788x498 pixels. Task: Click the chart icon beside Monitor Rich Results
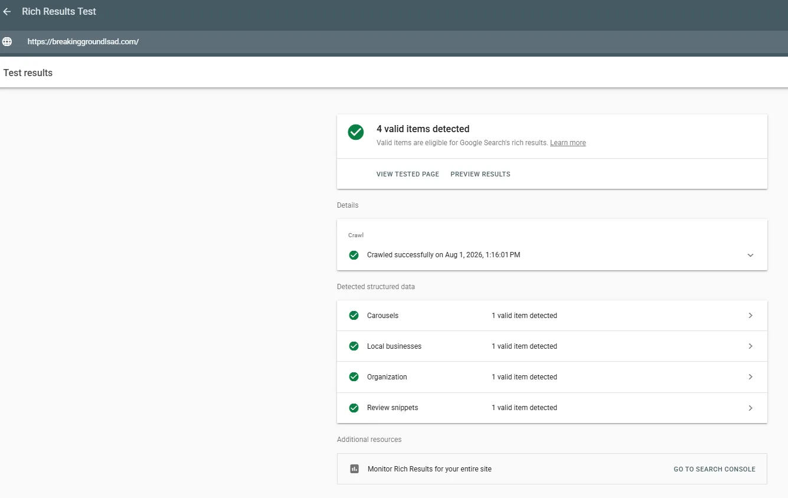354,469
